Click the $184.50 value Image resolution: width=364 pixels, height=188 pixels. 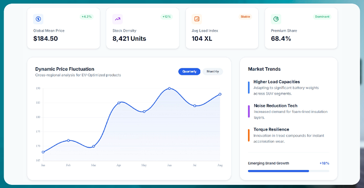click(45, 39)
